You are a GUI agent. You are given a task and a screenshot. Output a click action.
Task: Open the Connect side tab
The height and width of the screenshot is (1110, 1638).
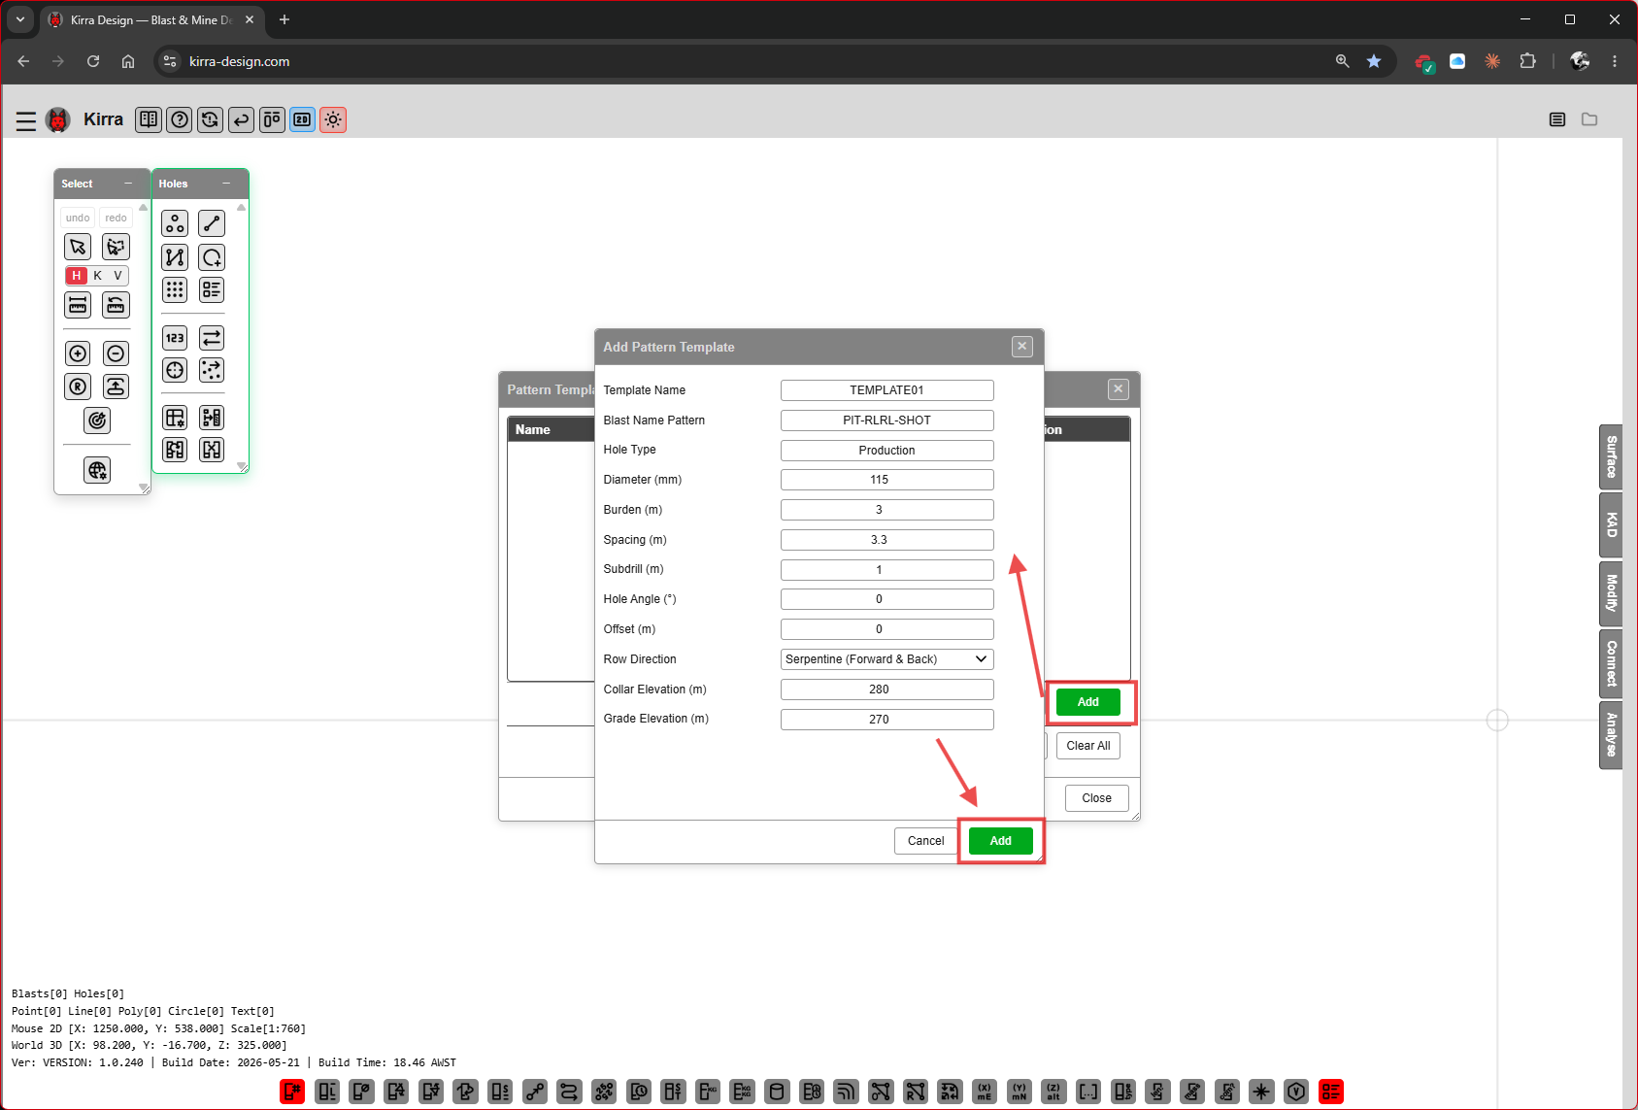(1611, 663)
